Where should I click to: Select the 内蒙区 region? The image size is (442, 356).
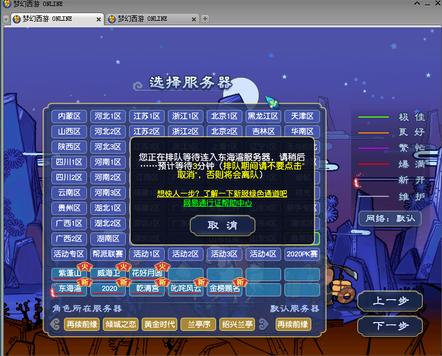69,116
